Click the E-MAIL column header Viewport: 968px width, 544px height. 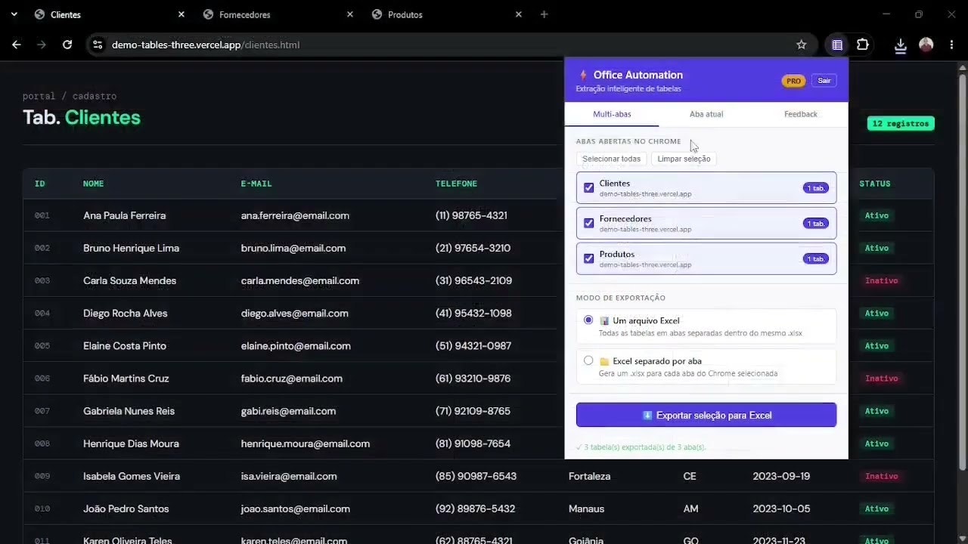(256, 184)
